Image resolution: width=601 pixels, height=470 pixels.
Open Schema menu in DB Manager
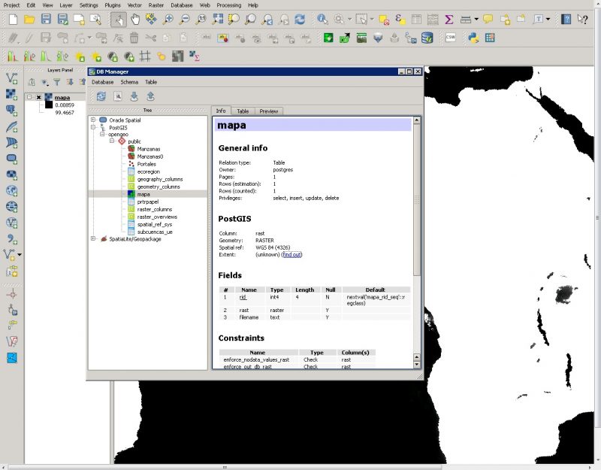point(129,82)
